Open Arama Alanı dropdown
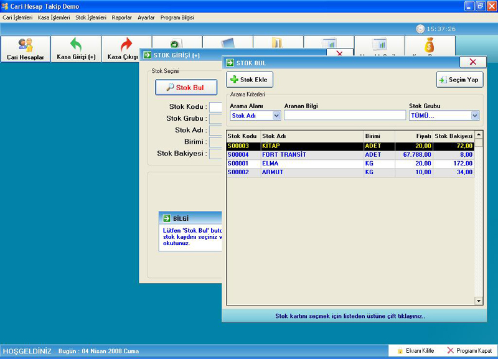The width and height of the screenshot is (498, 359). click(276, 116)
